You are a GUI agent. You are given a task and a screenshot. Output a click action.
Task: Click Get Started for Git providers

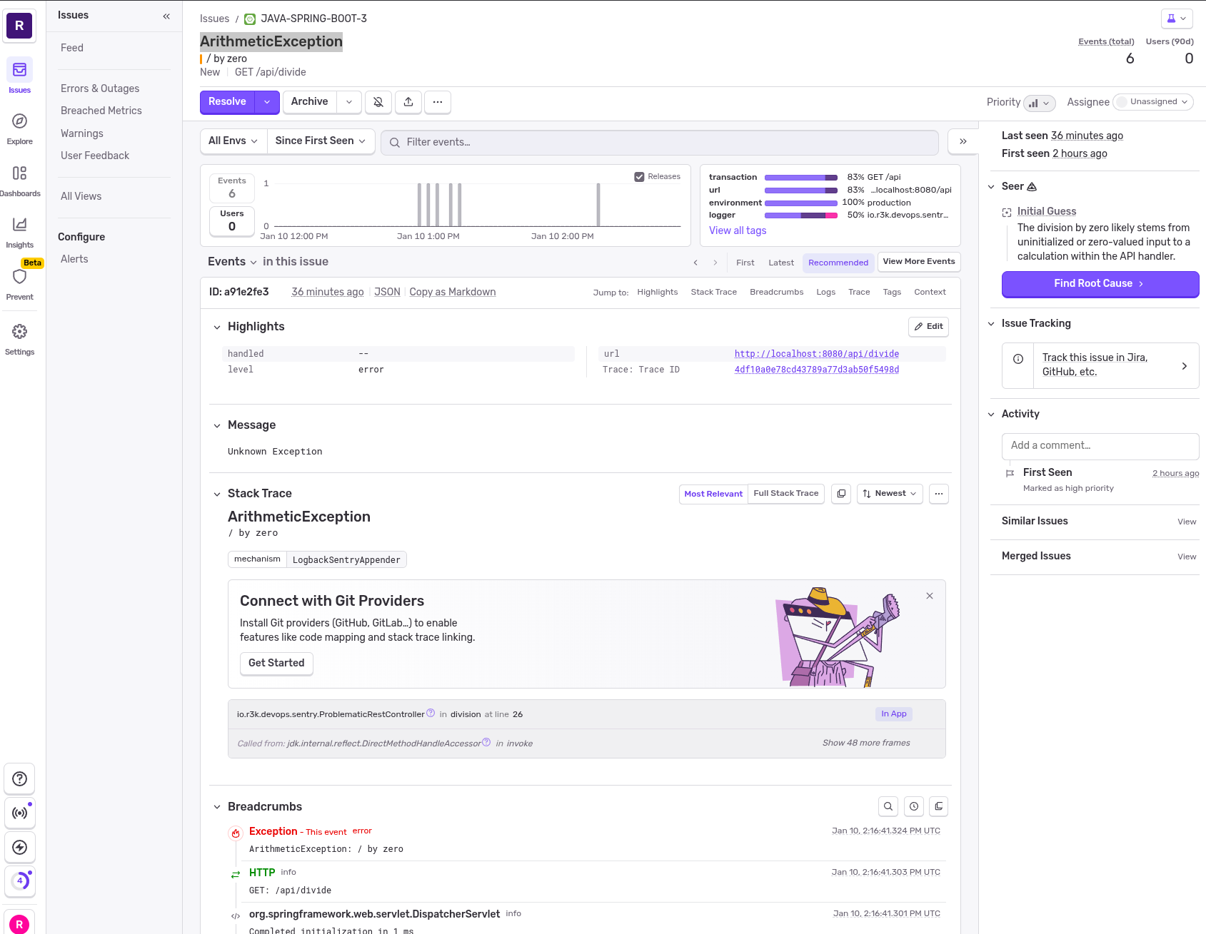[x=276, y=664]
